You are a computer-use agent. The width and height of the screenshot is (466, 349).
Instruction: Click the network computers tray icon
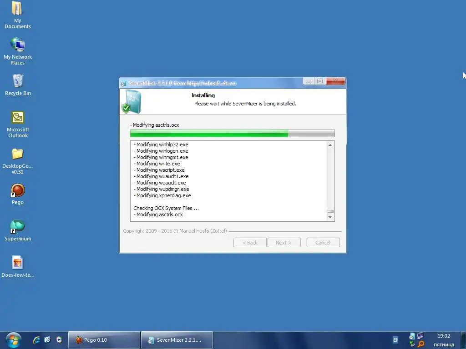(420, 336)
